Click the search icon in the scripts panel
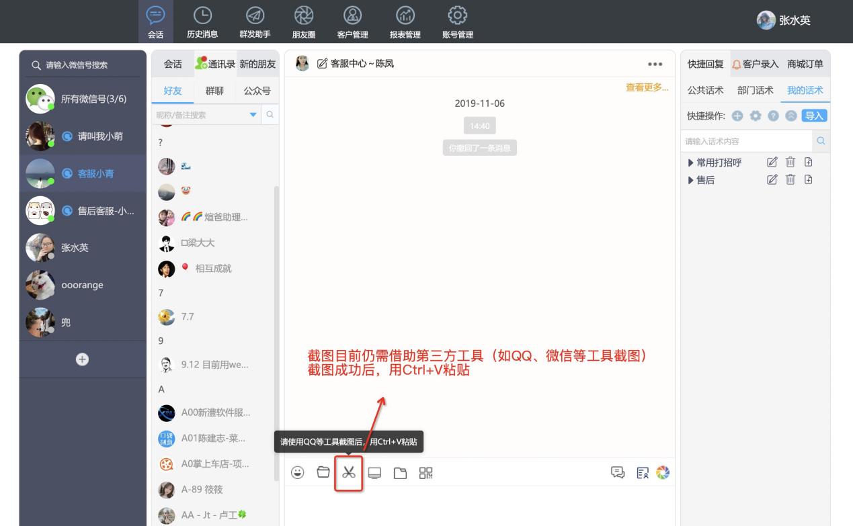Screen dimensions: 853x526 tap(821, 141)
